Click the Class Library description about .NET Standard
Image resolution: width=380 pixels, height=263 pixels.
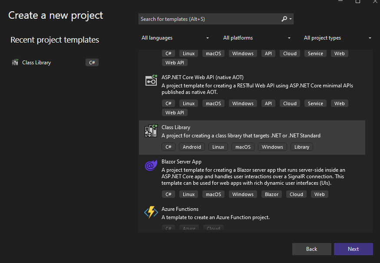[241, 135]
